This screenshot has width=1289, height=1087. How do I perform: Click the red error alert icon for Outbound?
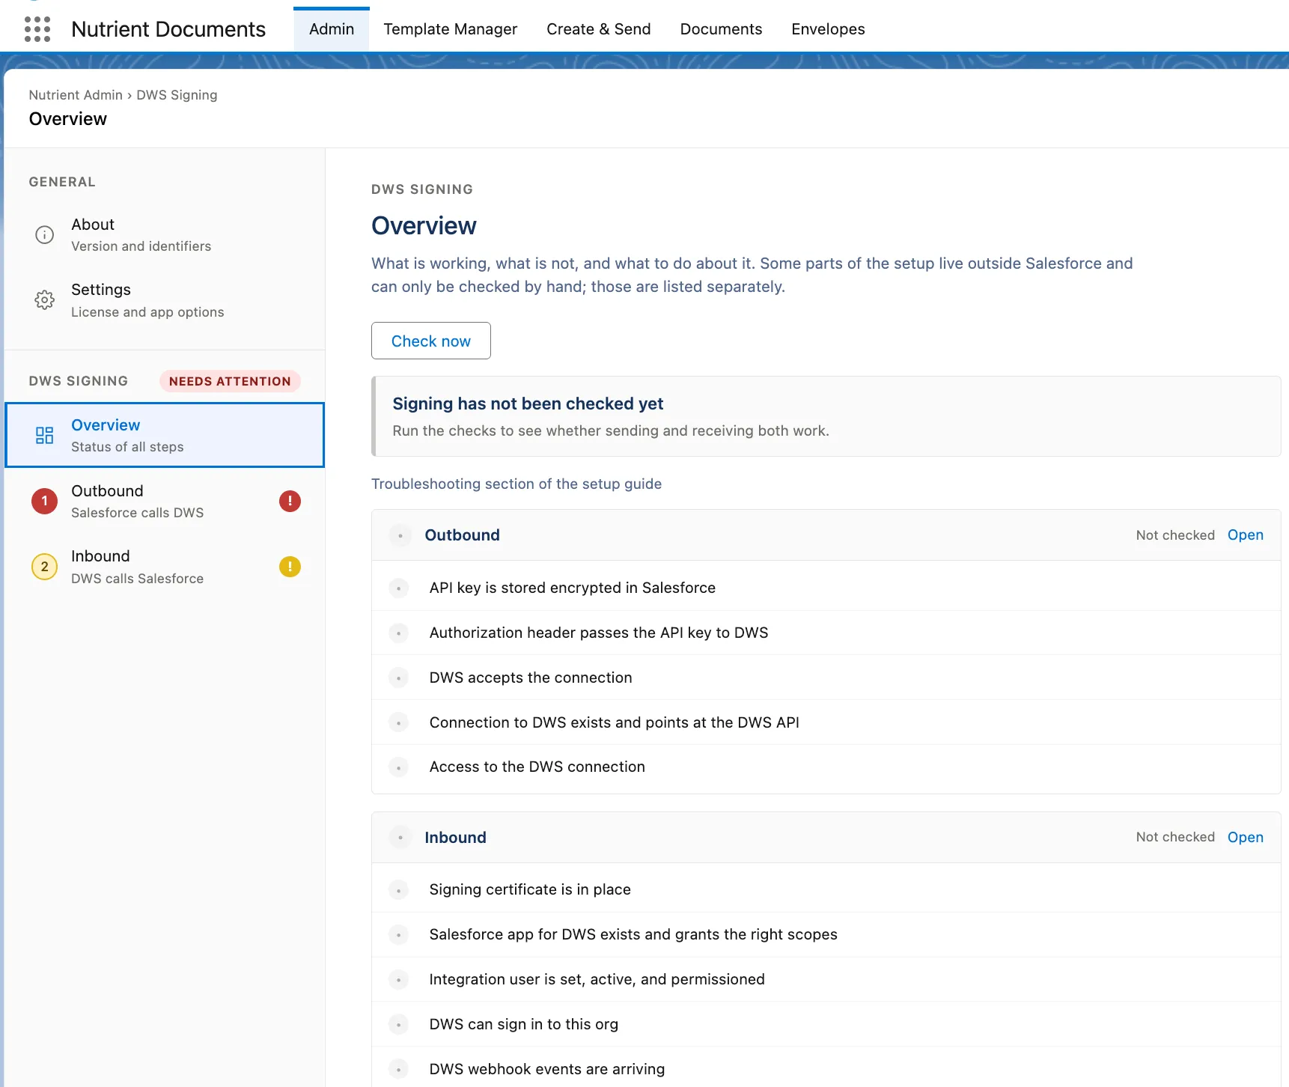tap(290, 501)
